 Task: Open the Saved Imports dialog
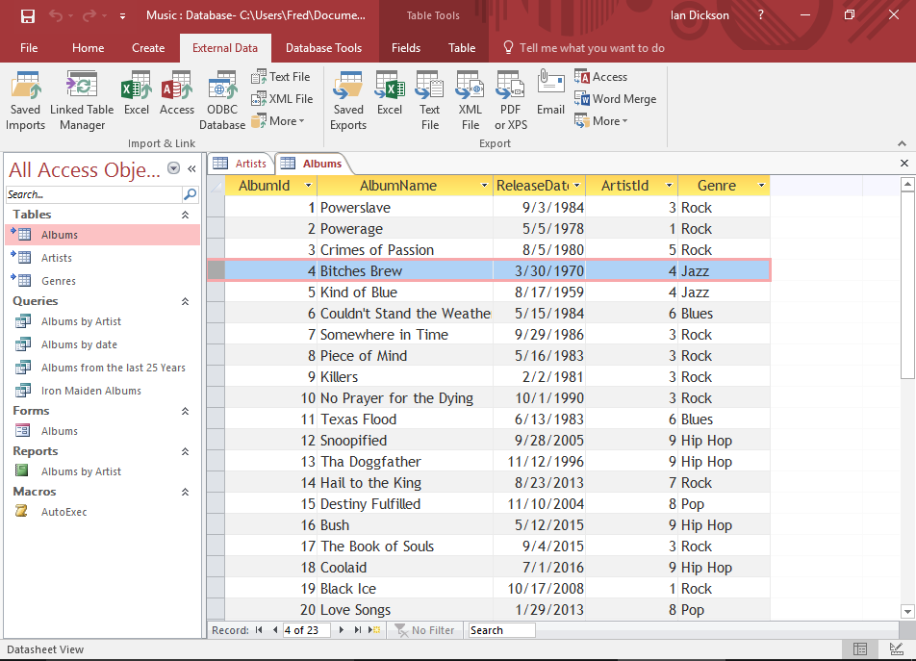click(x=25, y=99)
